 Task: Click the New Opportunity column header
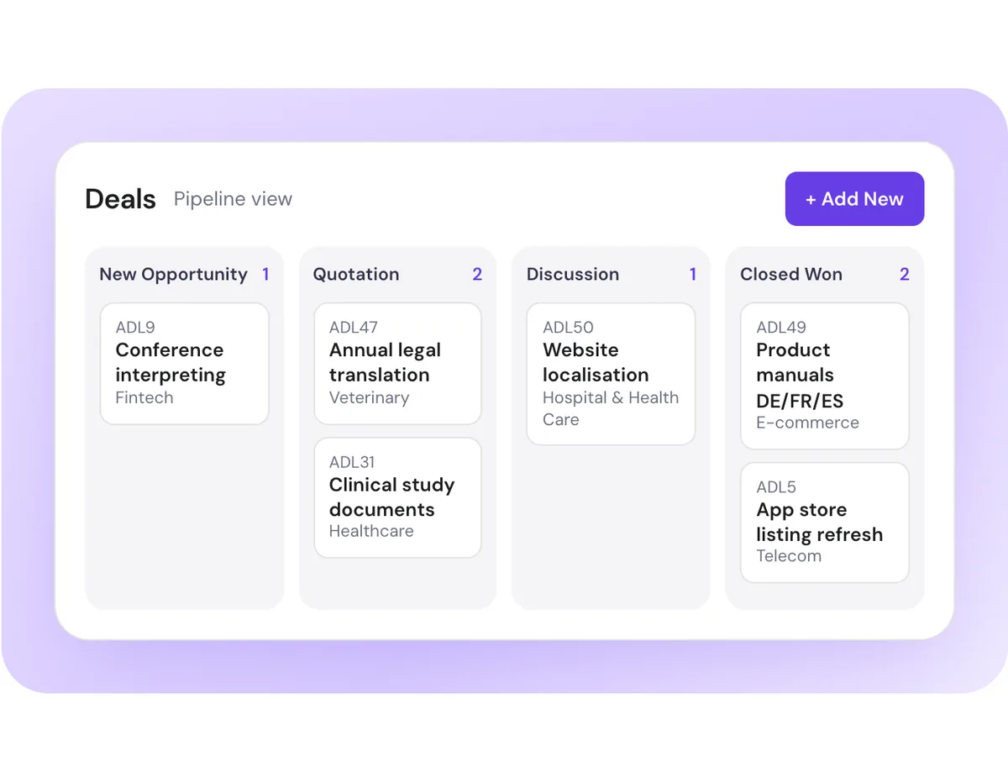[174, 275]
